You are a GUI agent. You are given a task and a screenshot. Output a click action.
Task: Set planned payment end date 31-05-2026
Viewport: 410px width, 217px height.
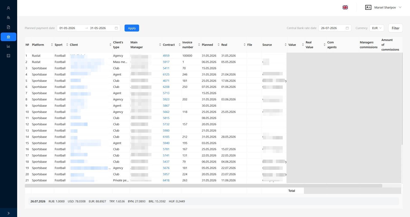[98, 28]
